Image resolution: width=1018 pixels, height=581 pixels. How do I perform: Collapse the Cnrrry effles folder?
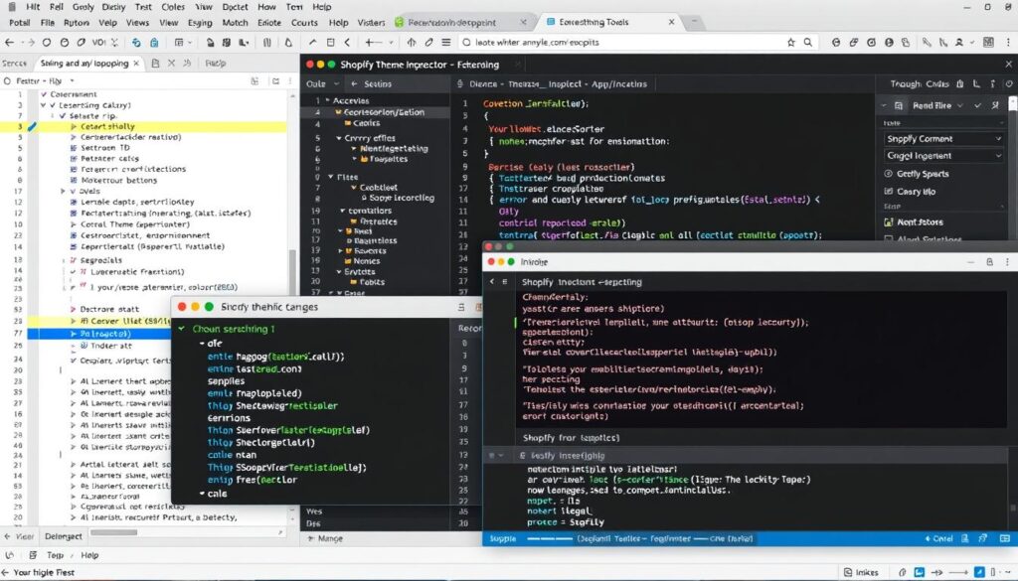[339, 138]
